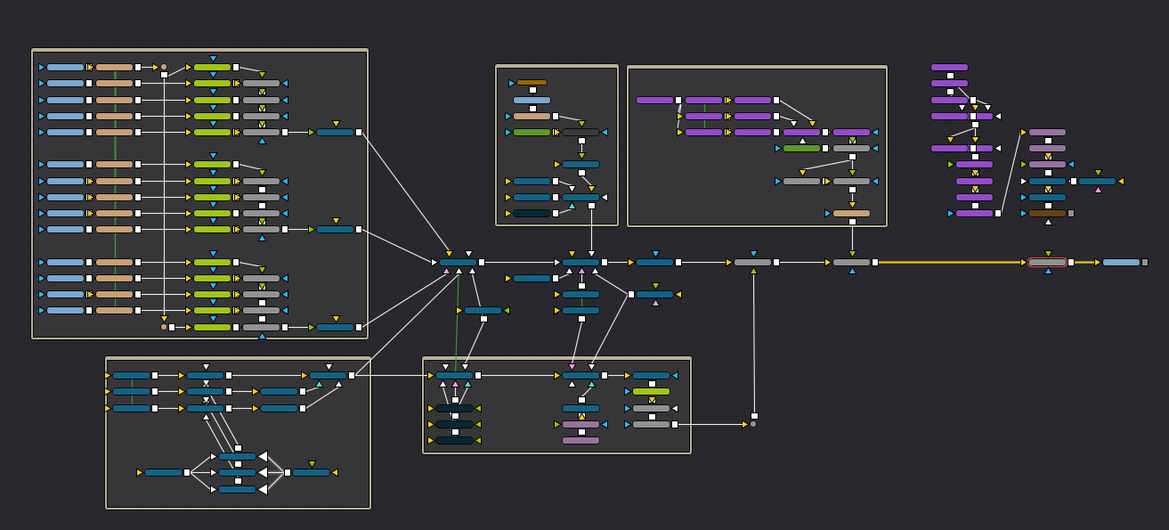Click the yellow highlighted connection line
Viewport: 1169px width, 530px height.
(x=951, y=263)
